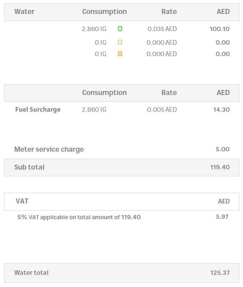Screen dimensions: 243x287
Task: Click the Sub total row label
Action: coord(29,167)
